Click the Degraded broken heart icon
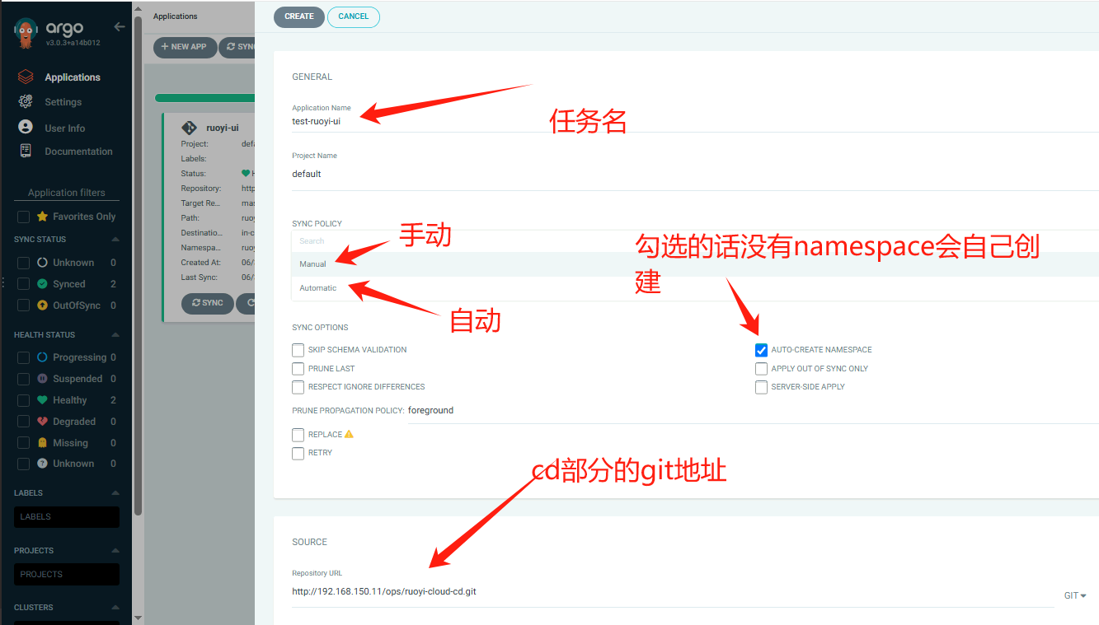 coord(43,422)
